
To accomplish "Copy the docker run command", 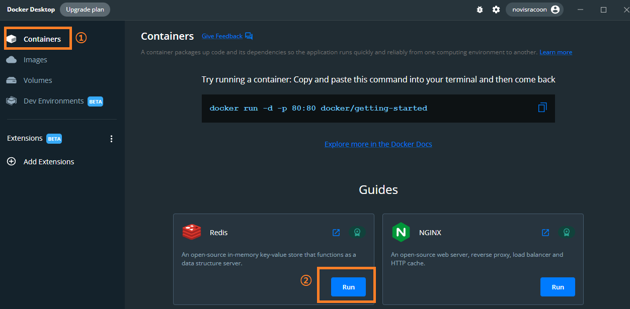I will point(542,108).
